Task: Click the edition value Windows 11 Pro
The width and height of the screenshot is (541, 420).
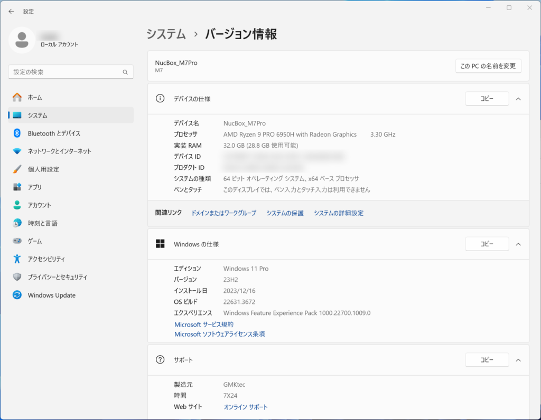Action: (x=246, y=269)
